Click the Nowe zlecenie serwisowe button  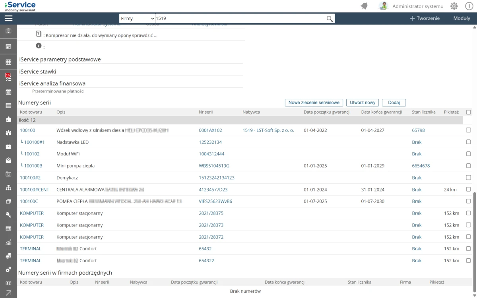click(x=314, y=103)
